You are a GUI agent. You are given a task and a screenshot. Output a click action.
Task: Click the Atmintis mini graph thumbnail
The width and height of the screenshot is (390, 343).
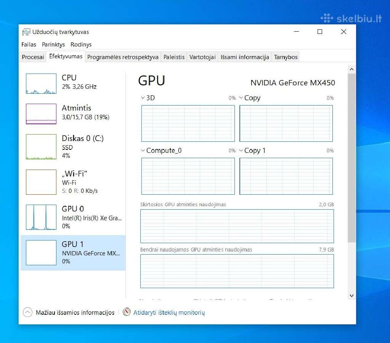pos(41,114)
